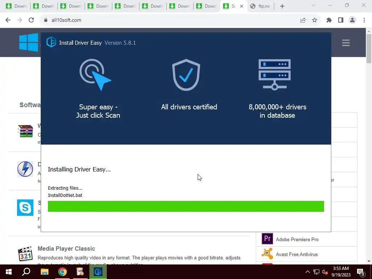Switch to the second Downl tab
Viewport: 372px width, 279px height.
point(44,6)
